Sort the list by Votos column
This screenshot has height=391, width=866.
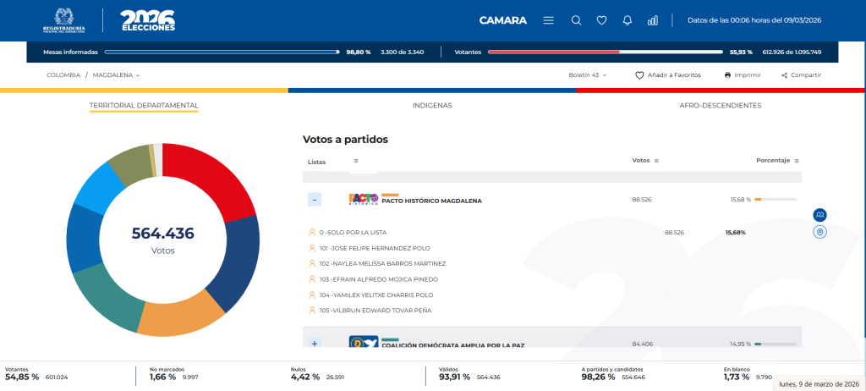click(656, 161)
